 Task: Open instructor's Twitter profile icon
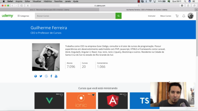41,76
